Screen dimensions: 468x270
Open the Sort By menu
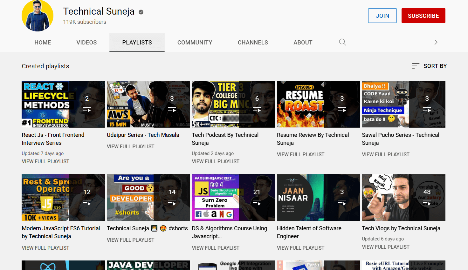coord(429,66)
